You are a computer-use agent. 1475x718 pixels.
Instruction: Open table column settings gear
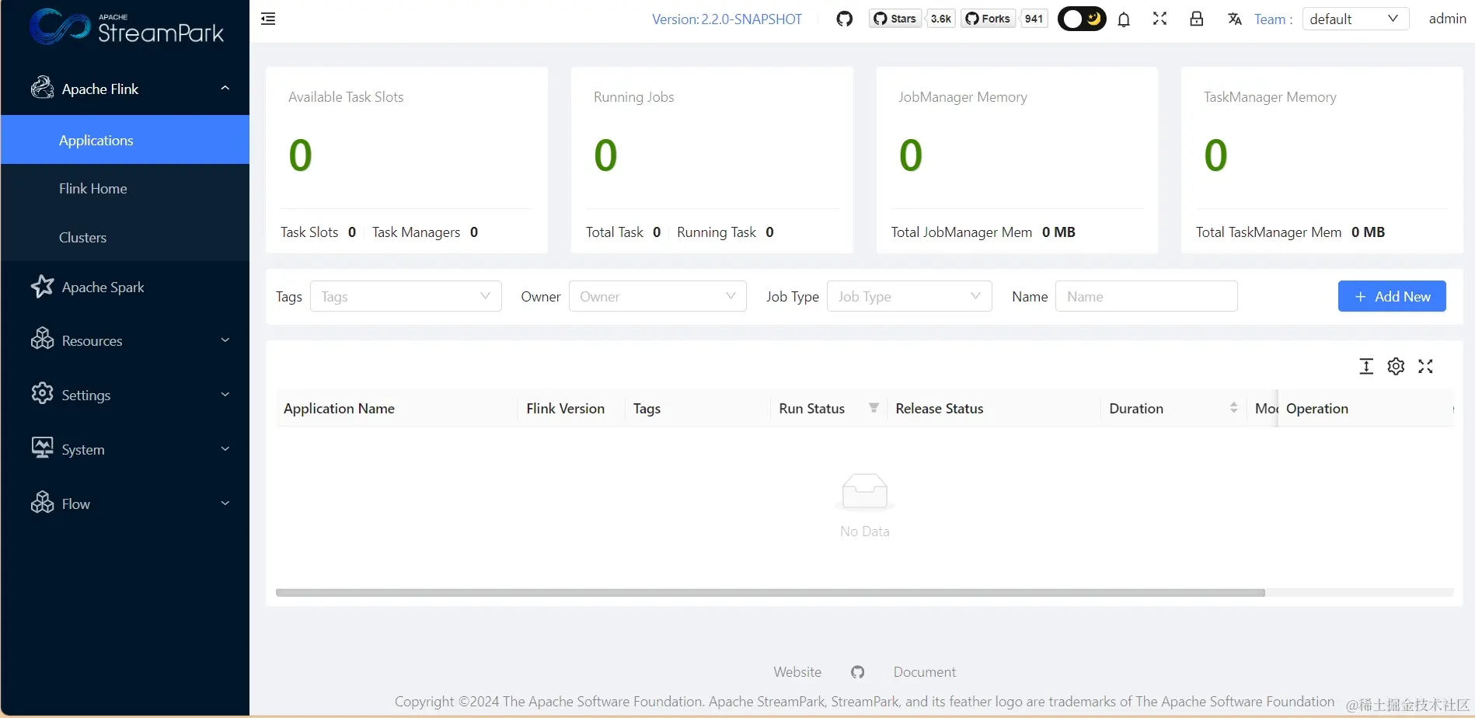(x=1396, y=366)
